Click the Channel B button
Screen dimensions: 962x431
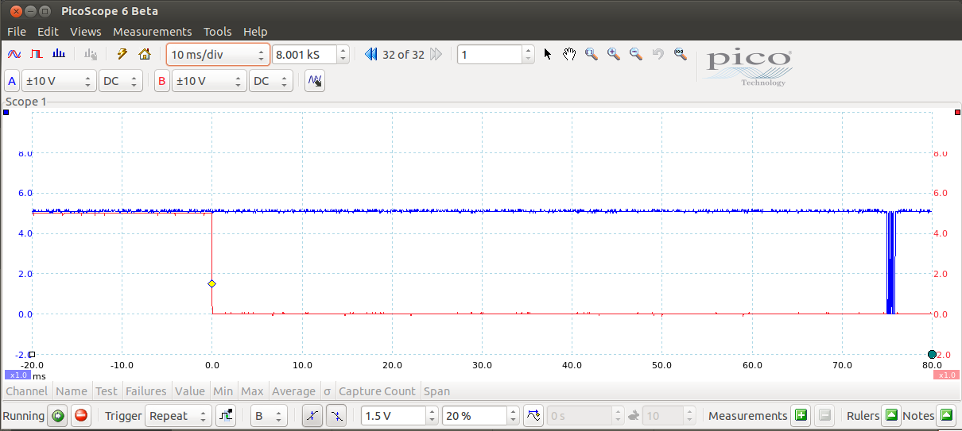[162, 81]
